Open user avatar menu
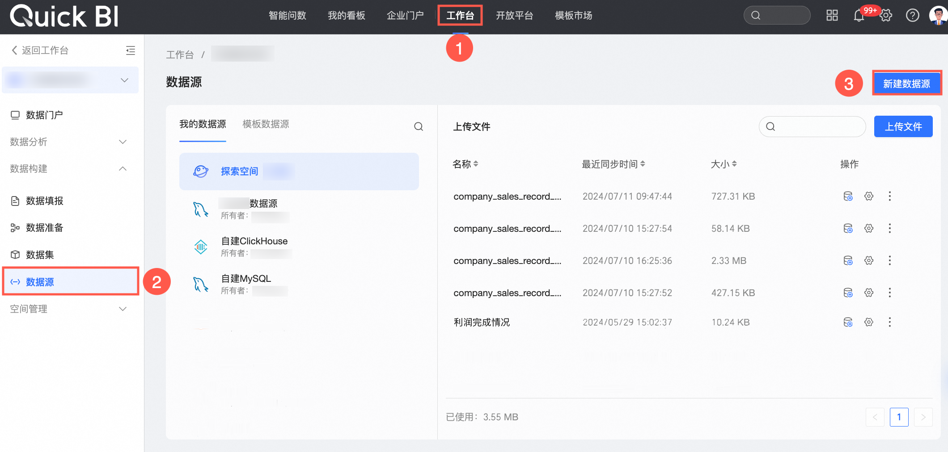Screen dimensions: 948x452 [938, 16]
